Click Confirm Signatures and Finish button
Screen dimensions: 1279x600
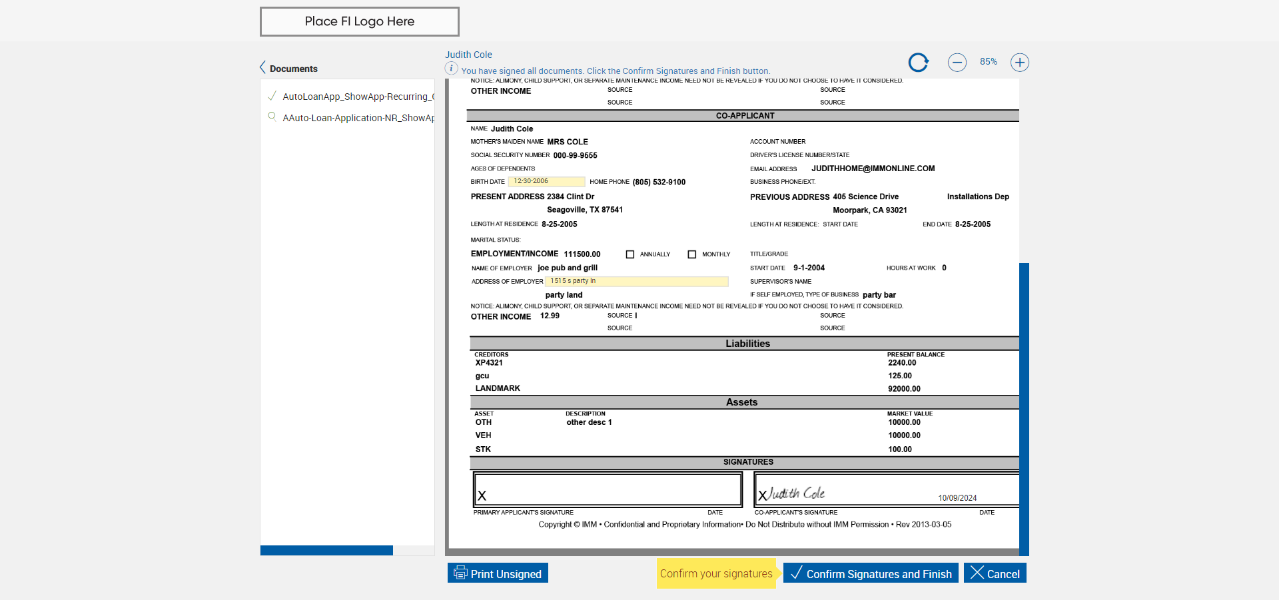(871, 573)
